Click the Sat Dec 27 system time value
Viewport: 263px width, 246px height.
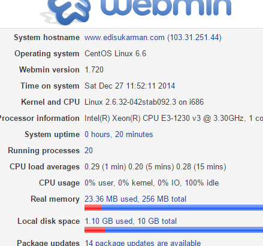pyautogui.click(x=129, y=86)
